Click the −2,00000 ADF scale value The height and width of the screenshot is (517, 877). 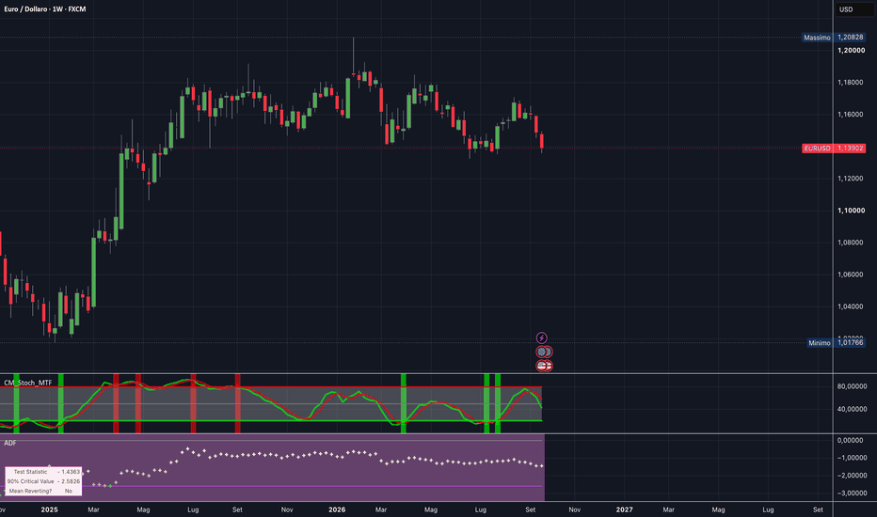pyautogui.click(x=852, y=476)
